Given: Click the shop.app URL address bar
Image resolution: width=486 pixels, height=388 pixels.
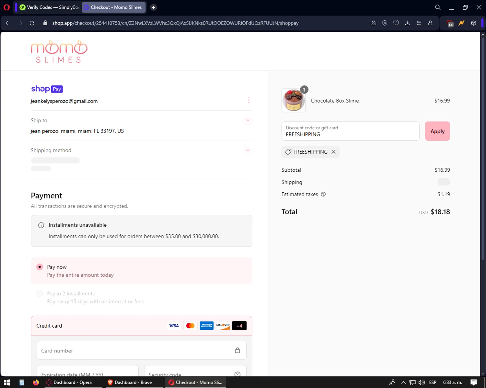Looking at the screenshot, I should (175, 23).
